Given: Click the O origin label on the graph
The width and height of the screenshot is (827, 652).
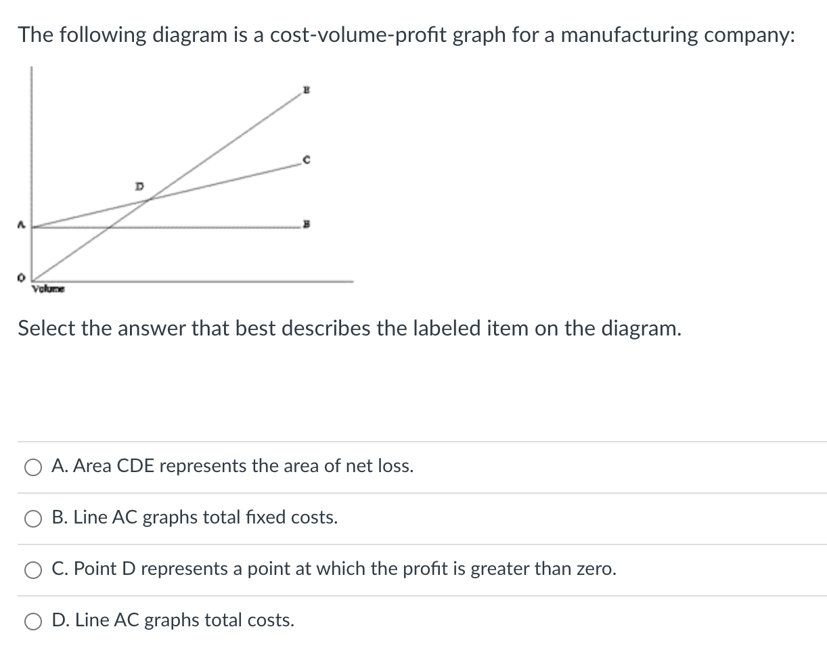Looking at the screenshot, I should (x=22, y=277).
